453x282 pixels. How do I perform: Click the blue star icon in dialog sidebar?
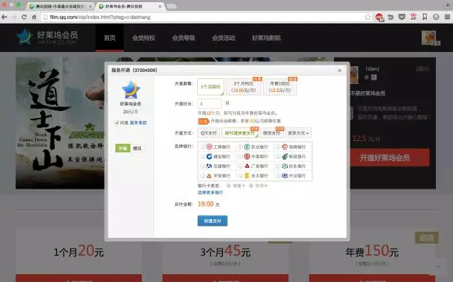click(x=131, y=90)
